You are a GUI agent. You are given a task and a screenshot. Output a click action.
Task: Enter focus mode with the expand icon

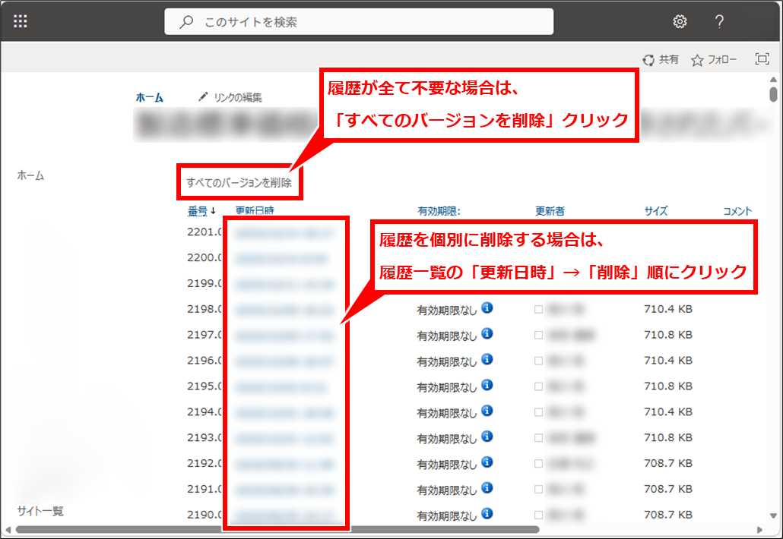click(762, 58)
